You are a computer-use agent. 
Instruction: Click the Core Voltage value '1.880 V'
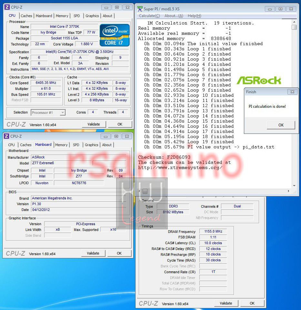tap(86, 44)
